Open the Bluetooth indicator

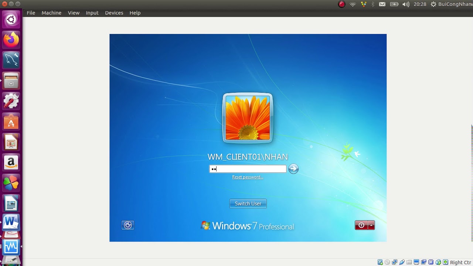[x=373, y=4]
